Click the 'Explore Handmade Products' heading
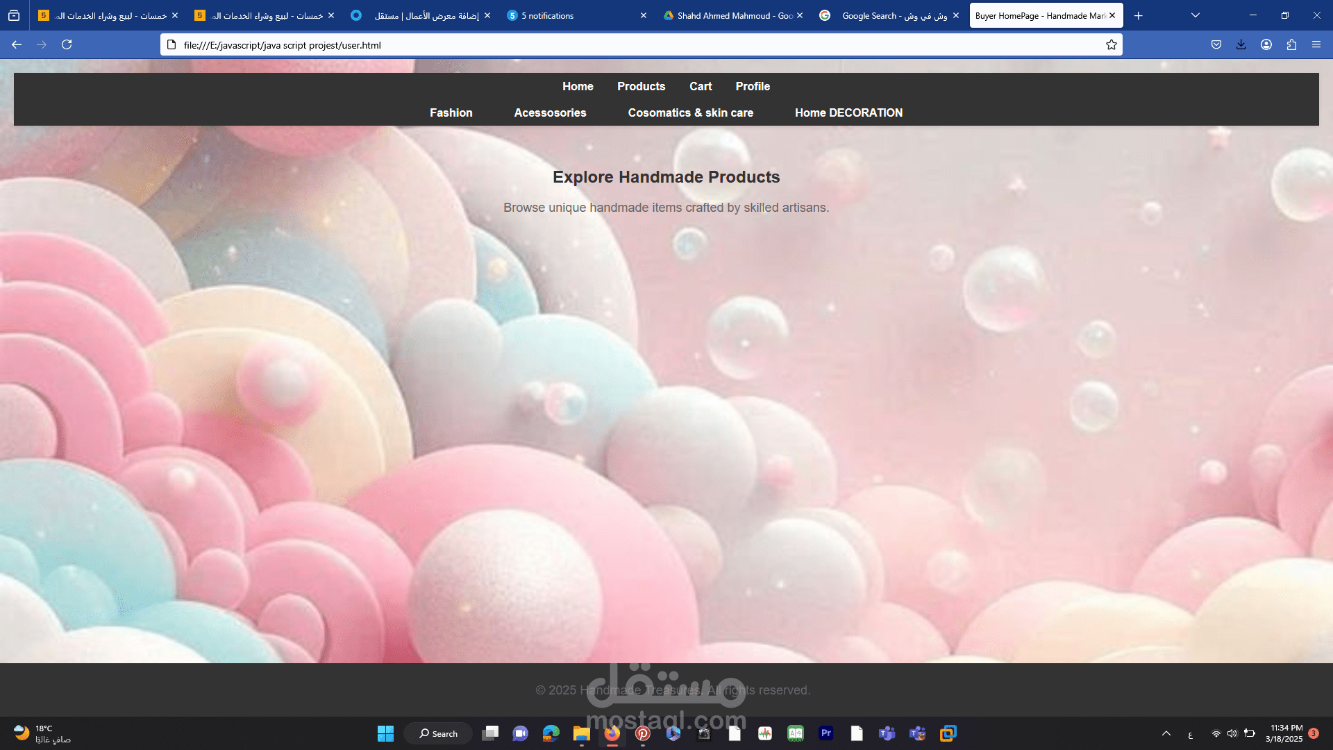The image size is (1333, 750). coord(666,177)
